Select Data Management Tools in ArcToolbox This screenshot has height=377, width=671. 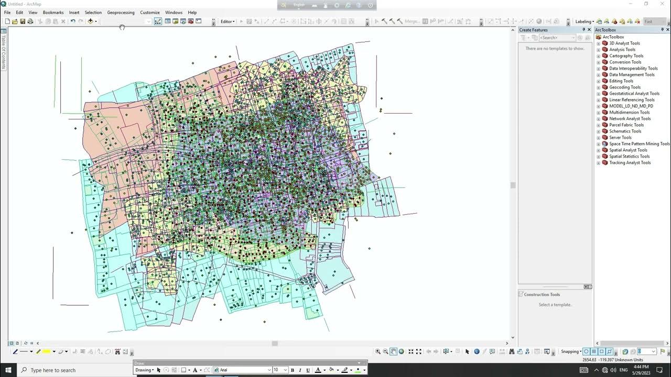coord(632,75)
